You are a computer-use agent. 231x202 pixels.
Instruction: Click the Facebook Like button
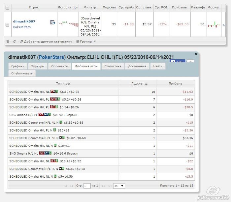[177, 61]
